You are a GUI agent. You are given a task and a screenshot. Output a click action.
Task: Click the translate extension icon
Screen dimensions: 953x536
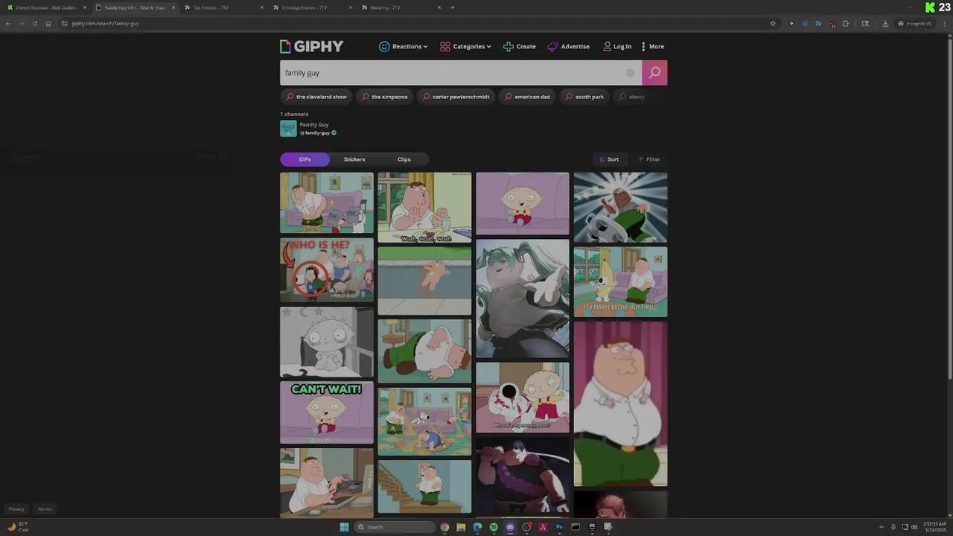pyautogui.click(x=818, y=23)
